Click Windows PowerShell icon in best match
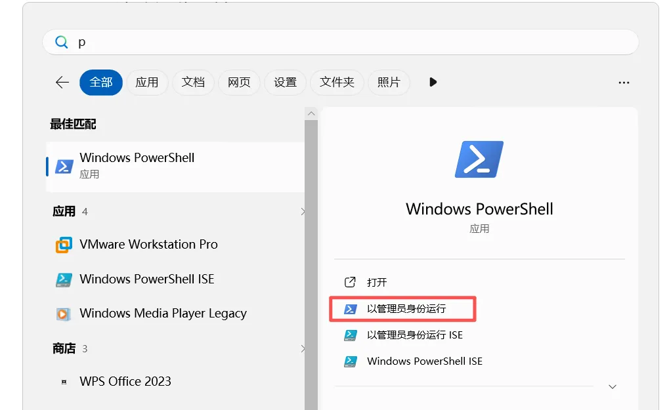Viewport: 669px width, 410px height. click(64, 167)
